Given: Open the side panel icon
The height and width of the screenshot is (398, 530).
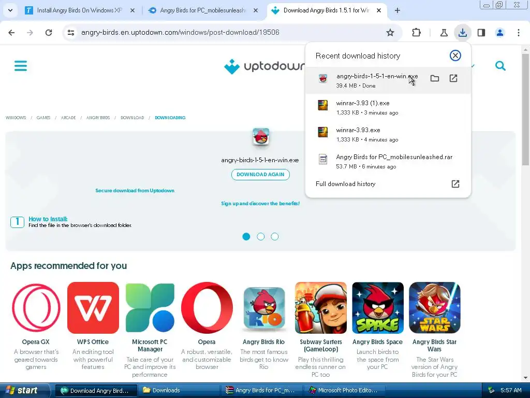Looking at the screenshot, I should point(481,33).
